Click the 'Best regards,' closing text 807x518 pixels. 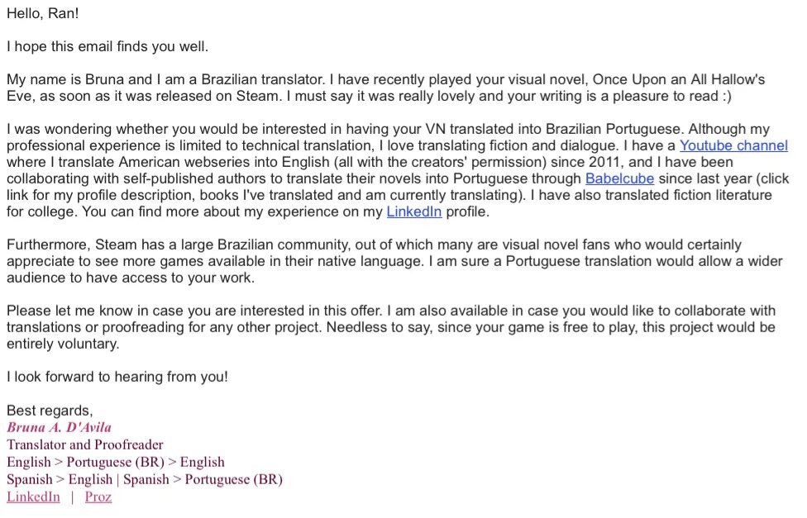tap(50, 411)
